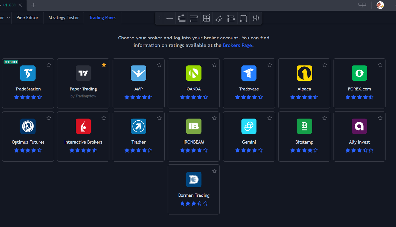Click the Tradier star rating
The height and width of the screenshot is (227, 396).
pyautogui.click(x=138, y=150)
